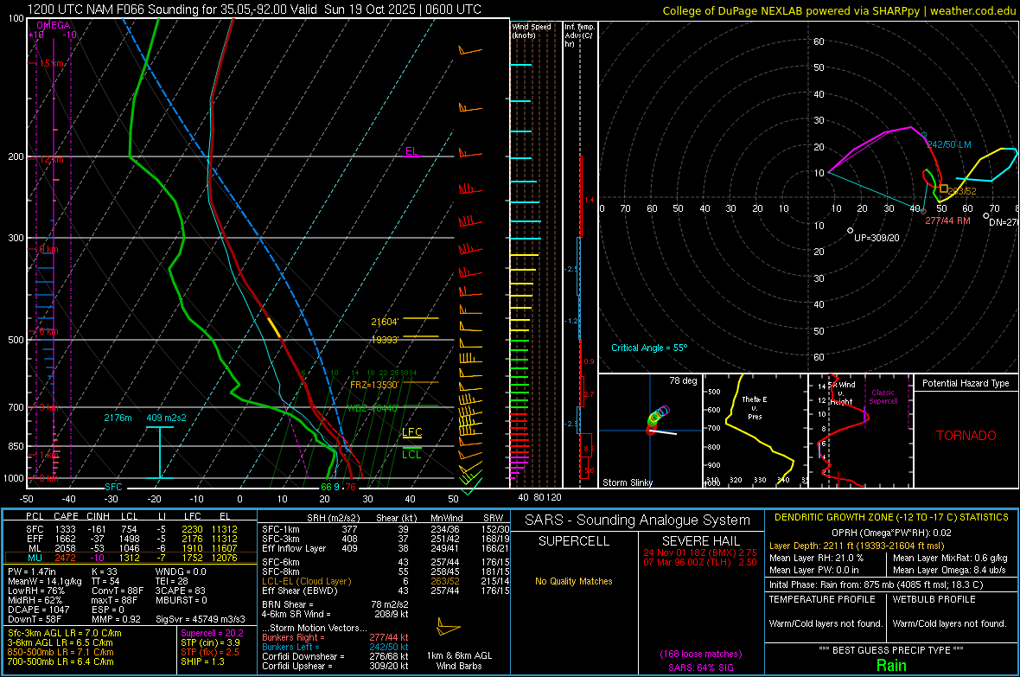This screenshot has height=677, width=1020.
Task: Click the 'Classic Supercell' label
Action: point(883,397)
